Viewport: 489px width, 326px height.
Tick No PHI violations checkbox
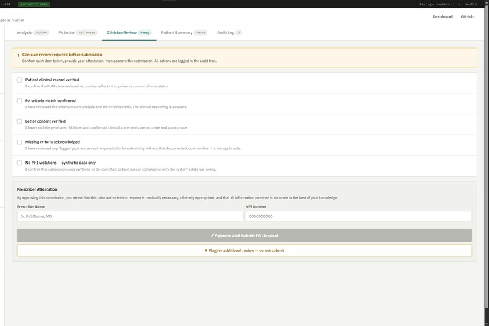click(19, 163)
